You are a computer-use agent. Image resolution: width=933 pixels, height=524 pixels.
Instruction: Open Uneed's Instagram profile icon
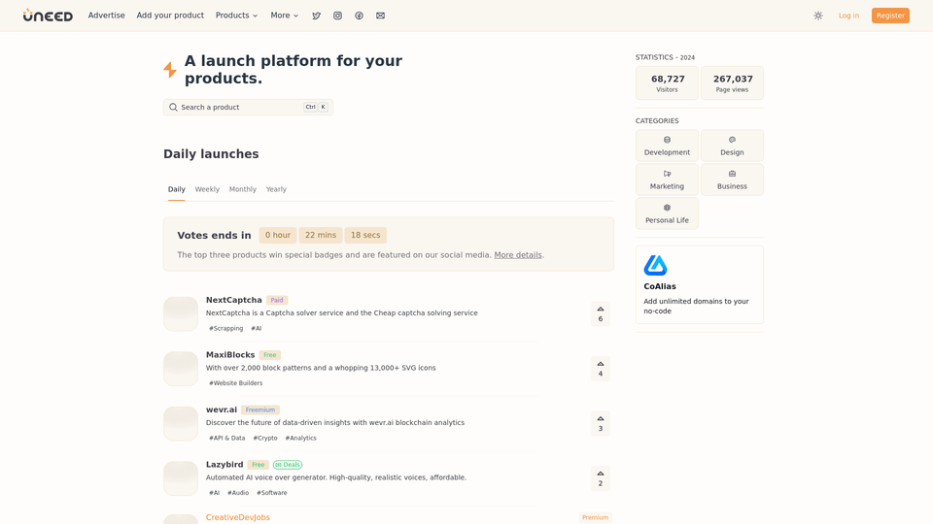tap(337, 16)
